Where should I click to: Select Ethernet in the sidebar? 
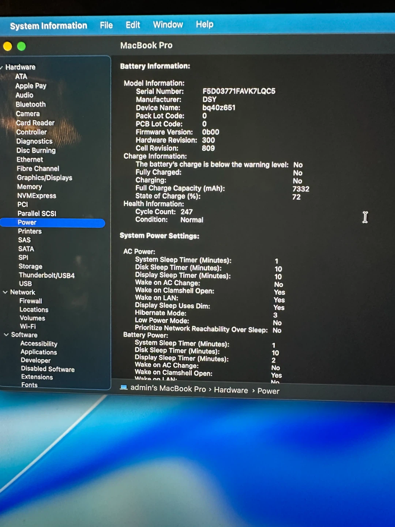tap(30, 160)
